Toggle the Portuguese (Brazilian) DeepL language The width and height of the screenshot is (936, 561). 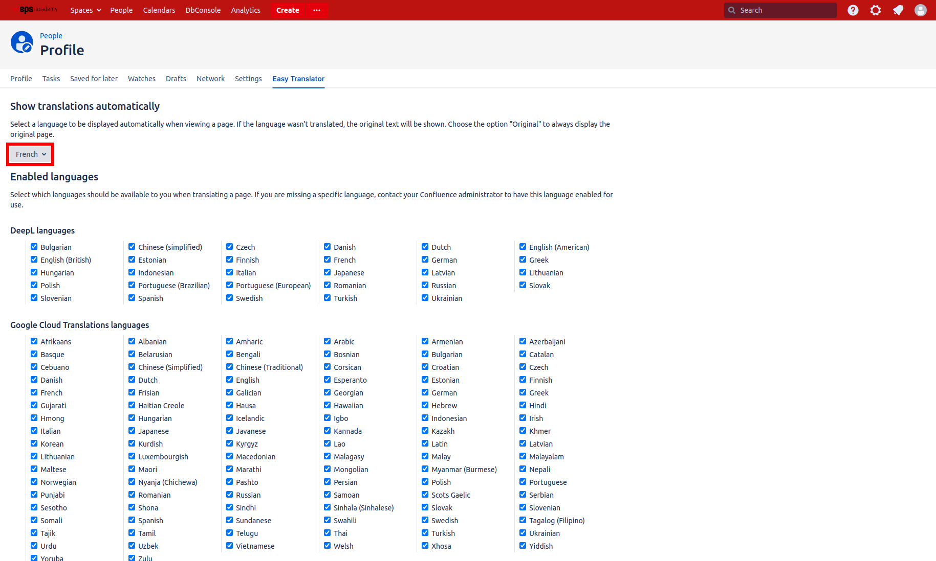[x=132, y=285]
